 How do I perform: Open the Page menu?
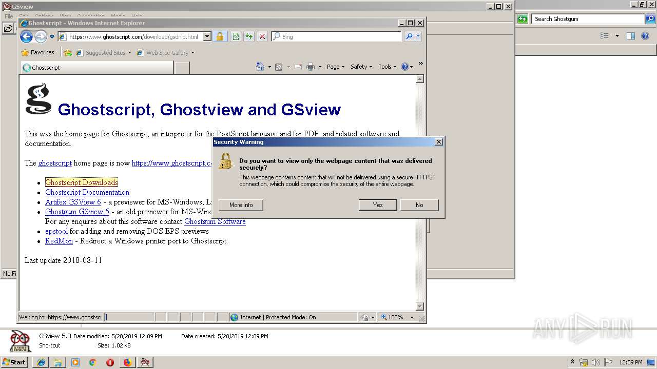tap(336, 67)
